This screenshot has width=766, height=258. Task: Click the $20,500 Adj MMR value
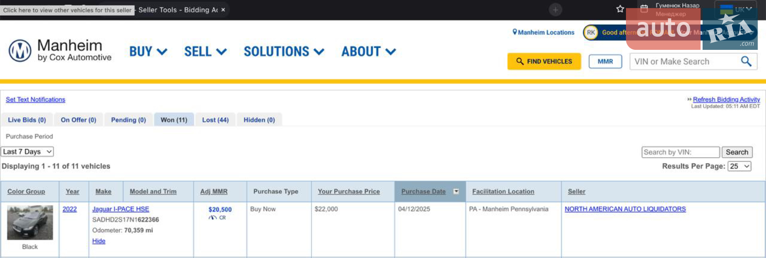pos(220,209)
